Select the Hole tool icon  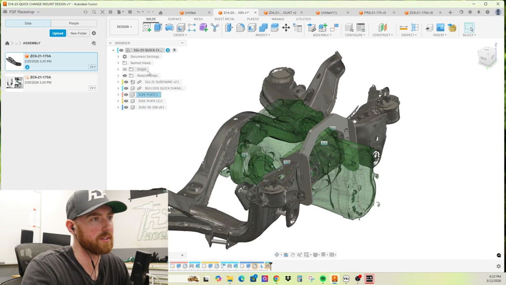point(181,28)
